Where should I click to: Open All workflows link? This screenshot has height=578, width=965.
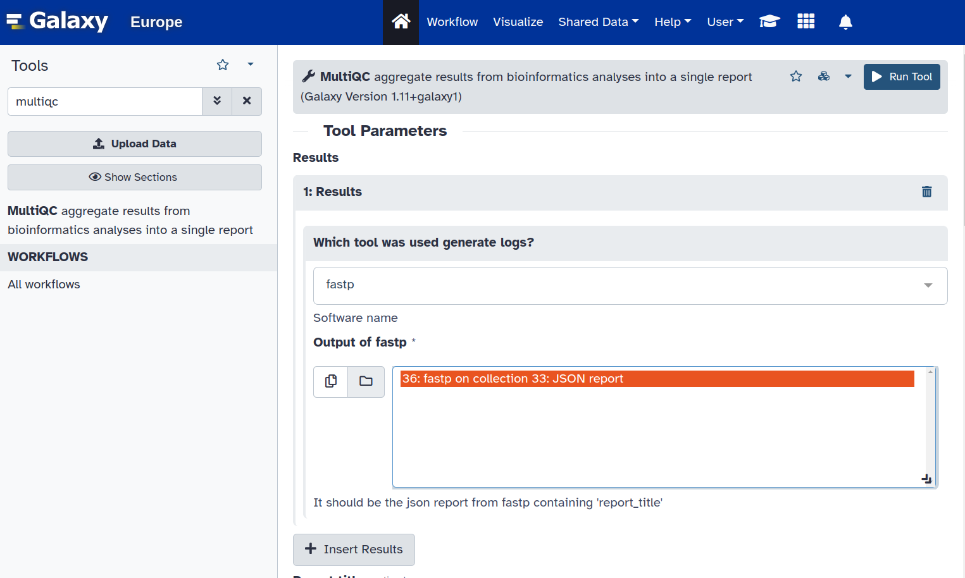(x=44, y=285)
